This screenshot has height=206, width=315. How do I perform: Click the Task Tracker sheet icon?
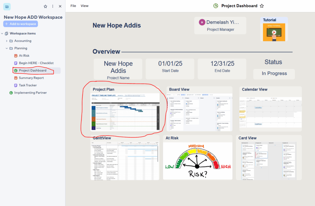[x=16, y=85]
